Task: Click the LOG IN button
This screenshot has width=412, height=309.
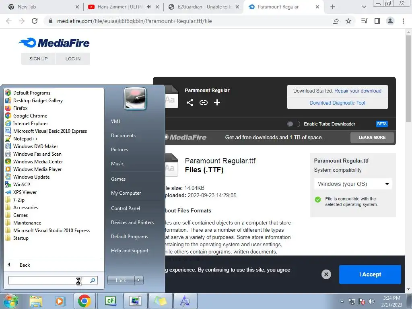Action: [73, 59]
